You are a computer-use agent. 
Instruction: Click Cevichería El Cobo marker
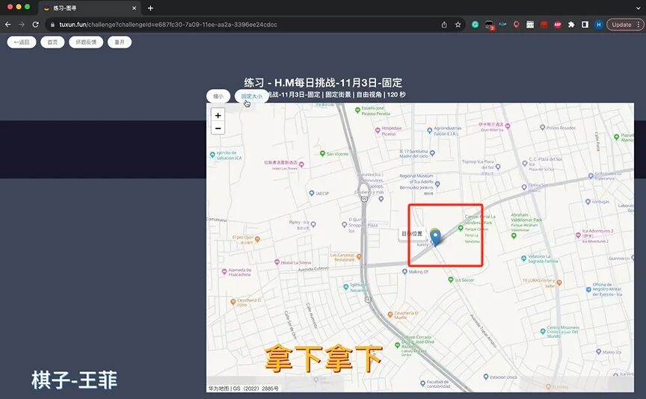click(233, 302)
